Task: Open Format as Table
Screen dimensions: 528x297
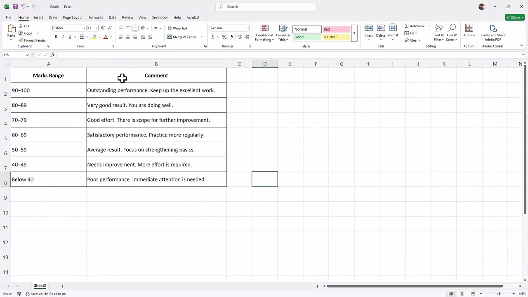Action: [x=283, y=33]
